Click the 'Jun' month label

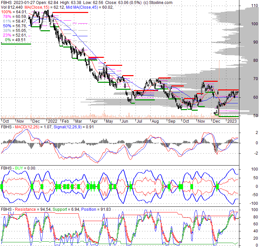point(125,121)
